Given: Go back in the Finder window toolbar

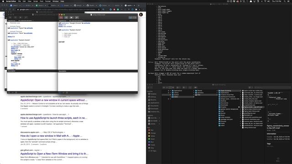Looking at the screenshot, I should click(x=149, y=87).
